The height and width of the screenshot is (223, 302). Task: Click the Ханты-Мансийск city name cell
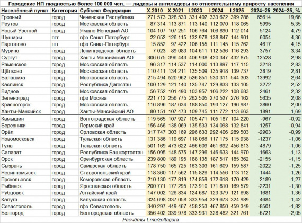point(21,111)
